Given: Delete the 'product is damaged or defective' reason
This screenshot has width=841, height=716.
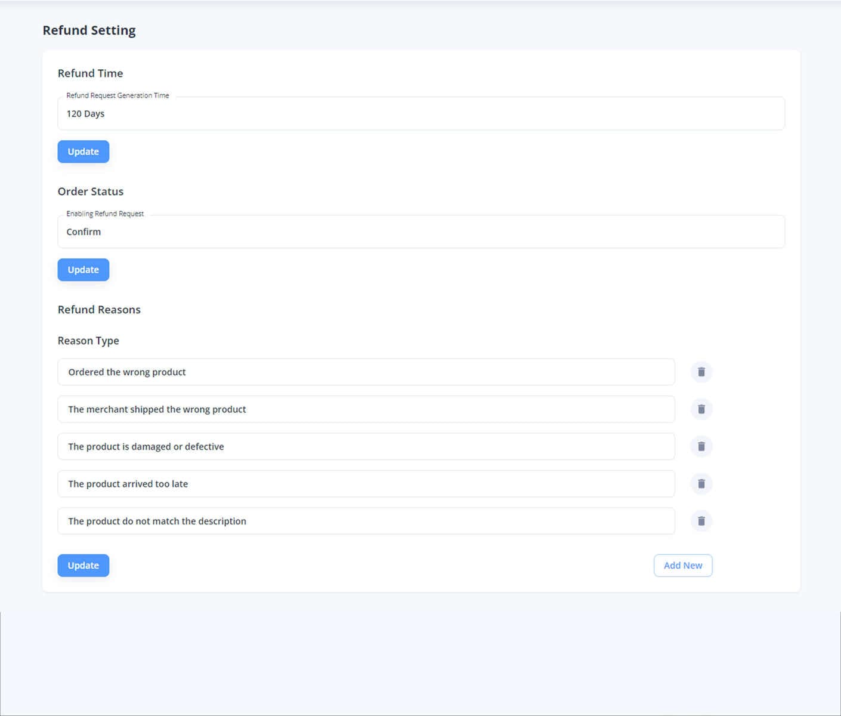Looking at the screenshot, I should tap(701, 446).
